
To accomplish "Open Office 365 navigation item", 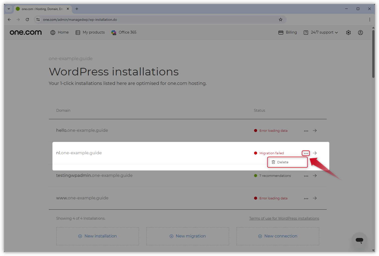I will pos(124,32).
